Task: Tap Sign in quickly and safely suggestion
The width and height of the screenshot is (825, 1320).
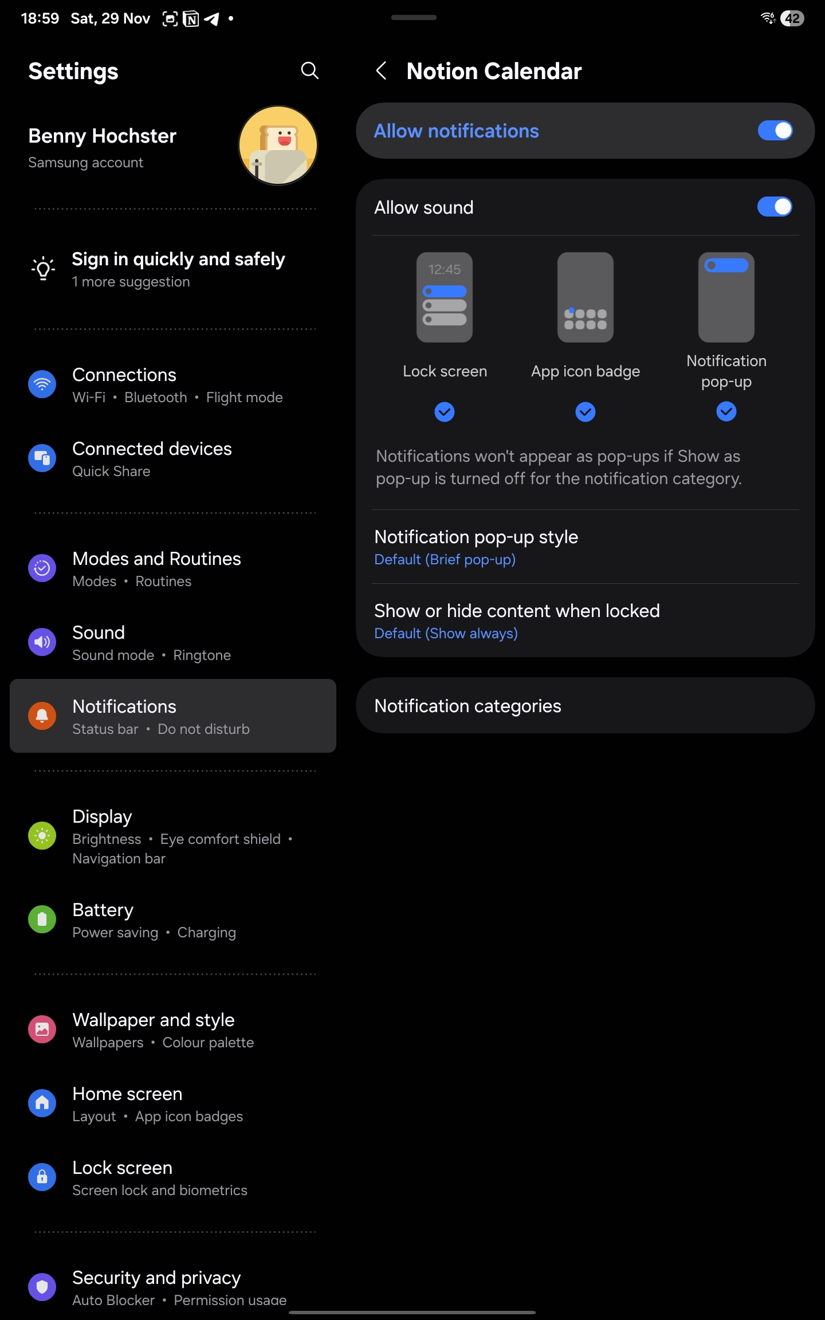Action: tap(178, 269)
